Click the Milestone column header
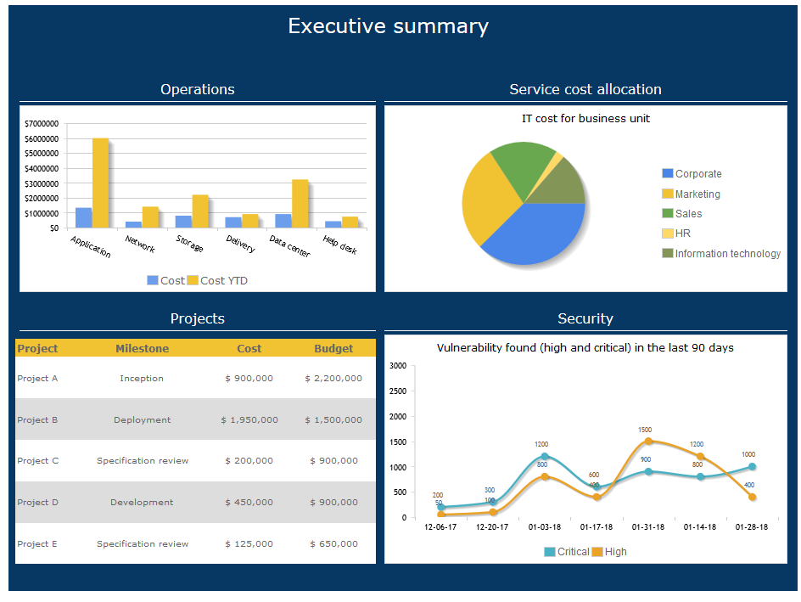 [142, 348]
